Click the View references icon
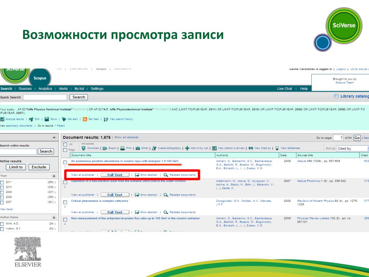The width and height of the screenshot is (369, 277). click(277, 148)
